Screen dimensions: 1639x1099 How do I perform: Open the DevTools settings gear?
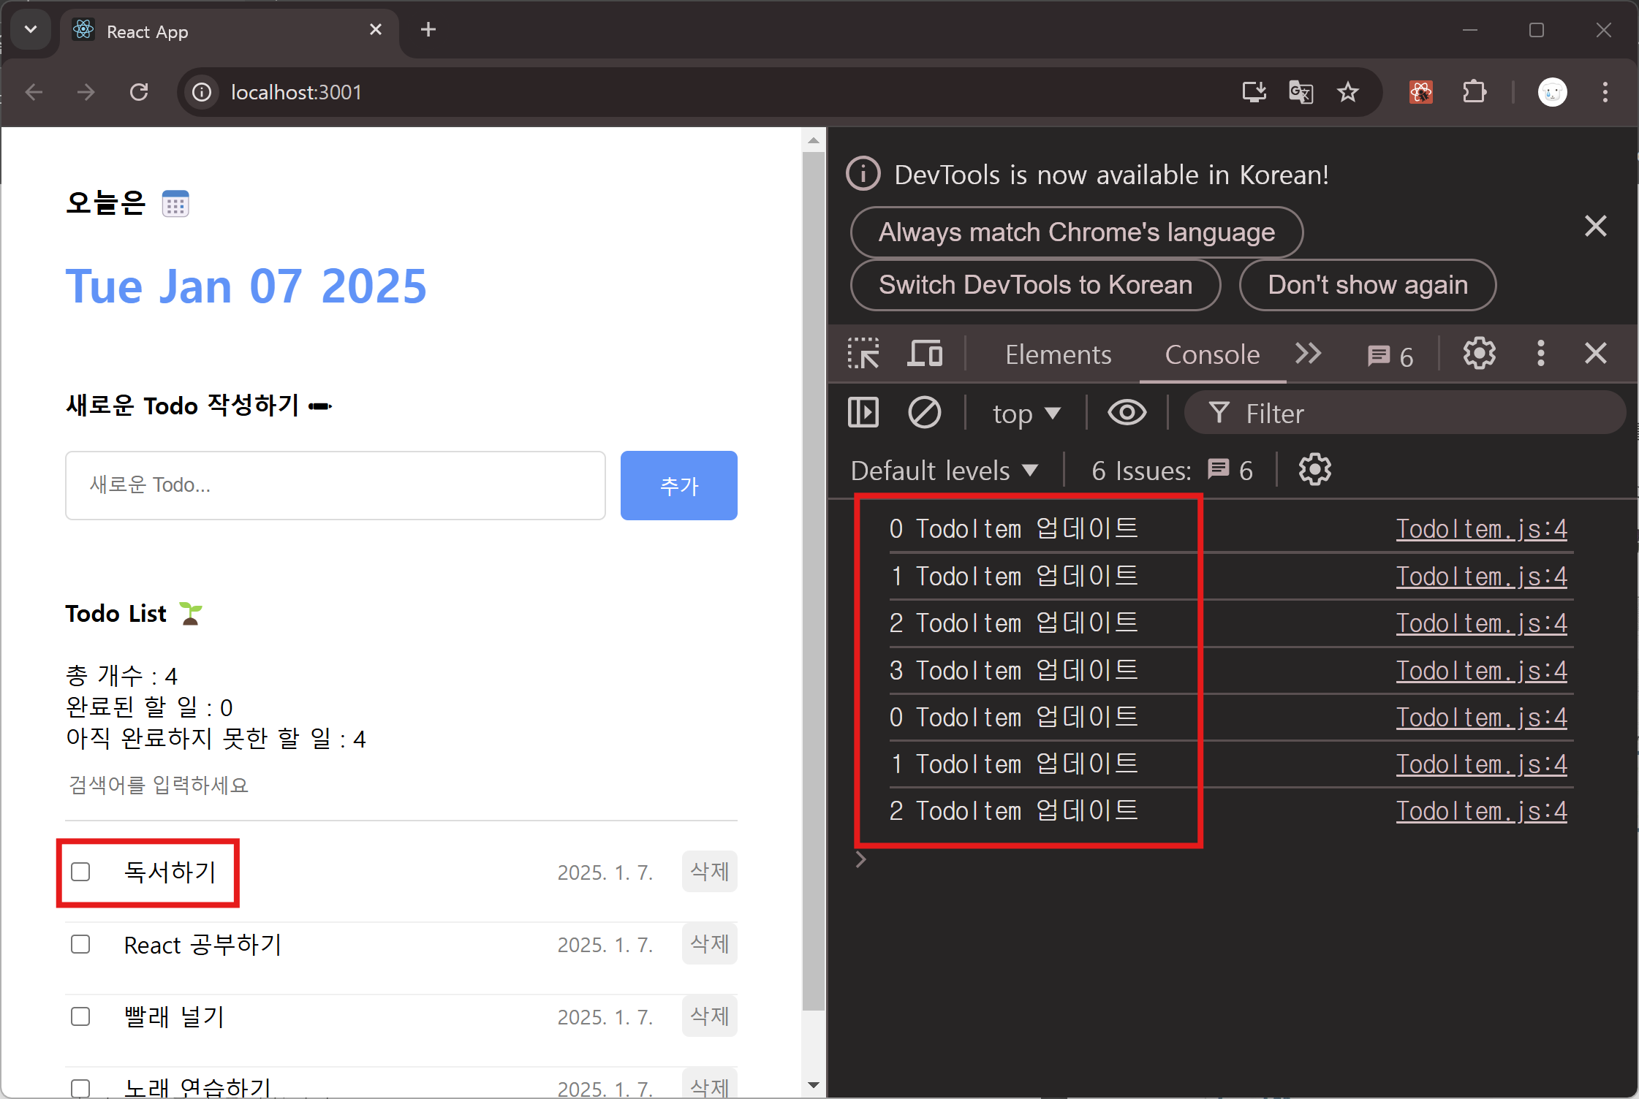pyautogui.click(x=1479, y=354)
